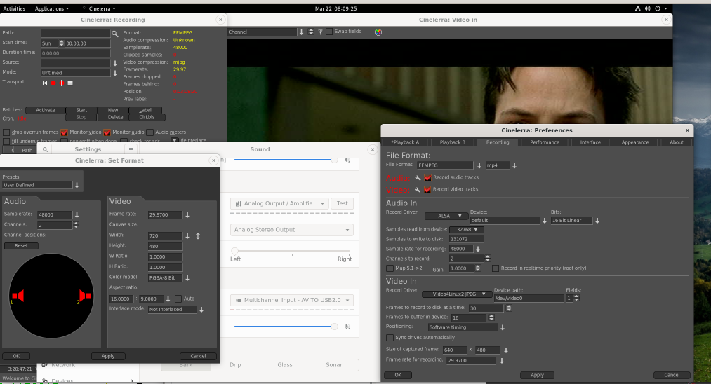Click the magnifier icon beside the Path field
This screenshot has width=711, height=384.
pos(115,33)
